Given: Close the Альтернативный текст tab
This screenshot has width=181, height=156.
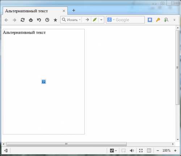Looking at the screenshot, I should coord(64,11).
